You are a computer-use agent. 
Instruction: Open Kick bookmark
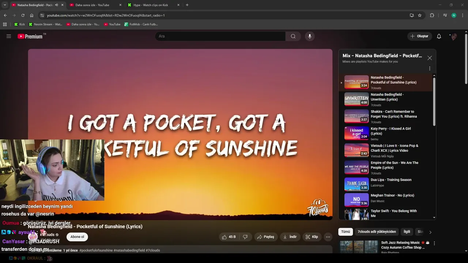[19, 24]
